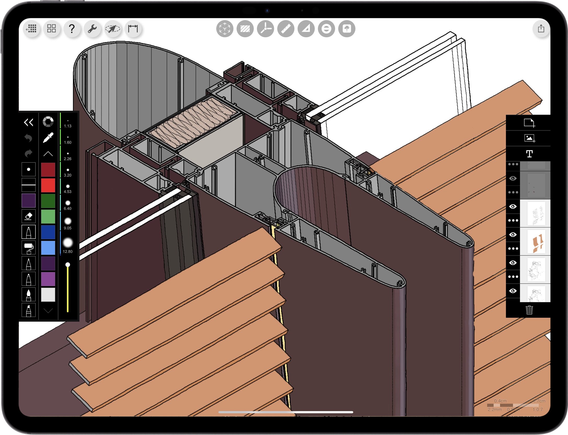The width and height of the screenshot is (568, 435).
Task: Add an image layer
Action: pos(529,138)
